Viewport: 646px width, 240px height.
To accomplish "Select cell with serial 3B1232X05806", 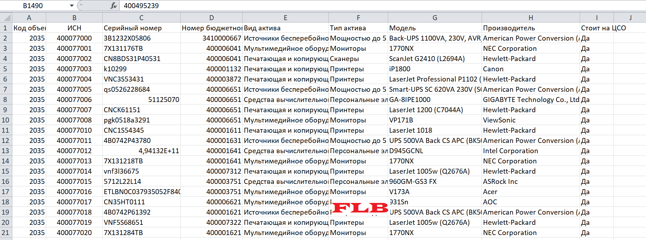I will click(141, 38).
